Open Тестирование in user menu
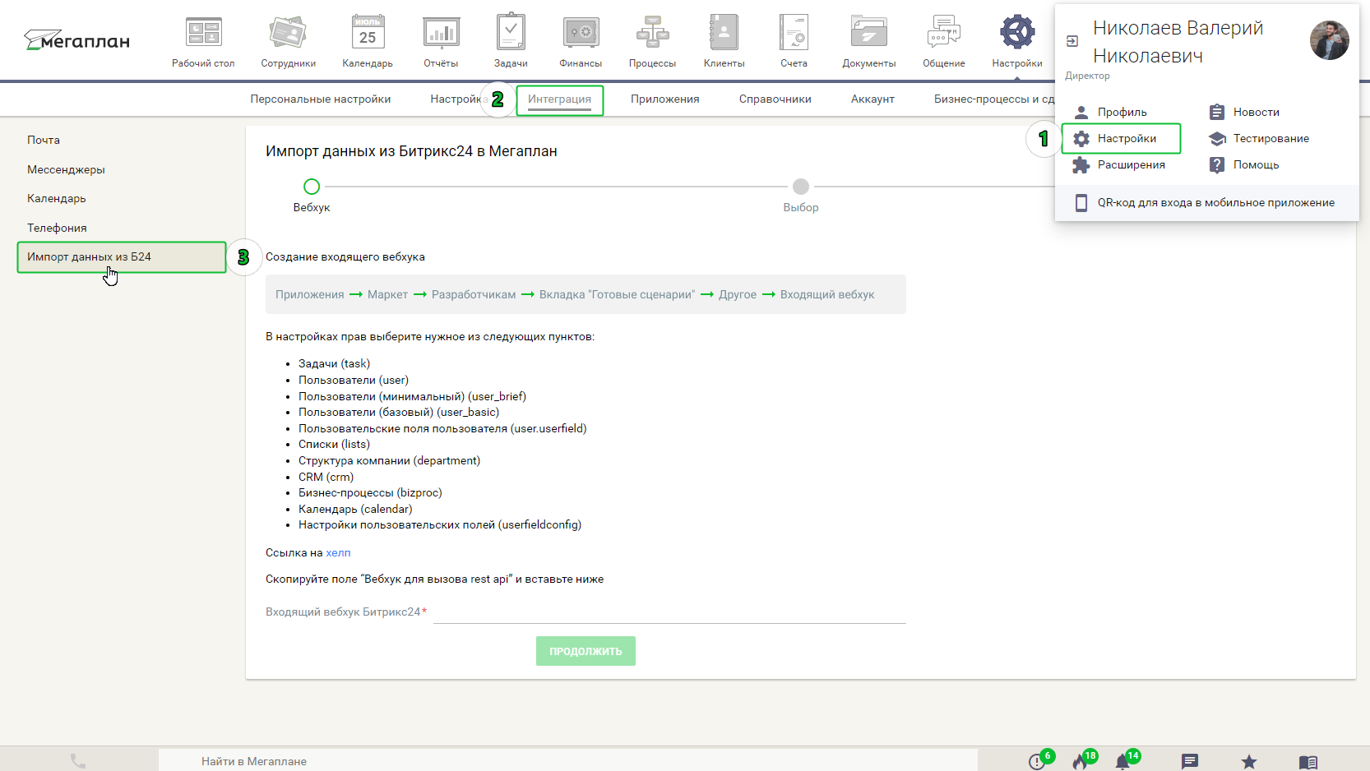Viewport: 1370px width, 771px height. 1259,138
